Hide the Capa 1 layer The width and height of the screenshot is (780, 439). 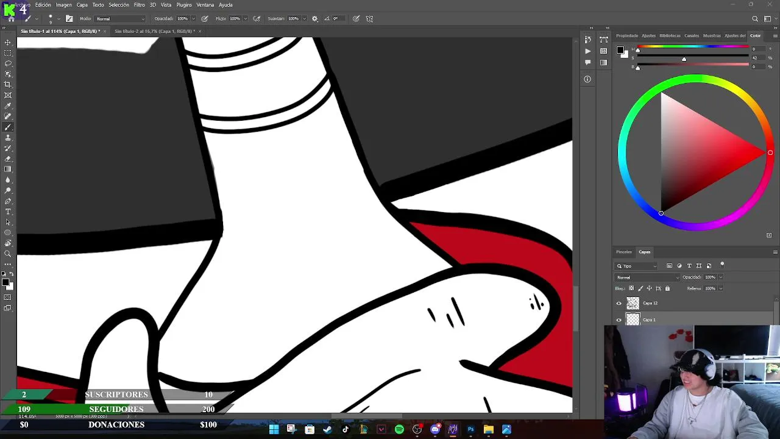(x=619, y=319)
